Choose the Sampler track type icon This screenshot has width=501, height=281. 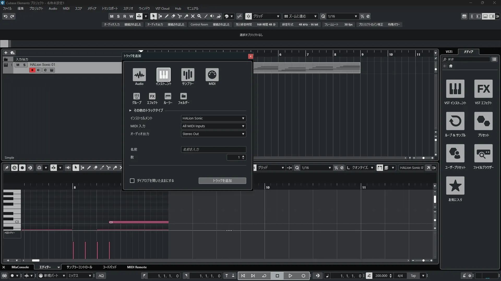pyautogui.click(x=188, y=75)
